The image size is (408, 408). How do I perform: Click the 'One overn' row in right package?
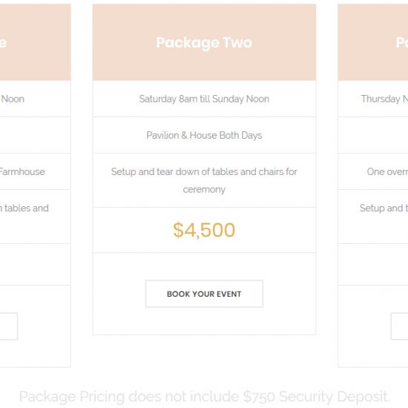[x=373, y=172]
